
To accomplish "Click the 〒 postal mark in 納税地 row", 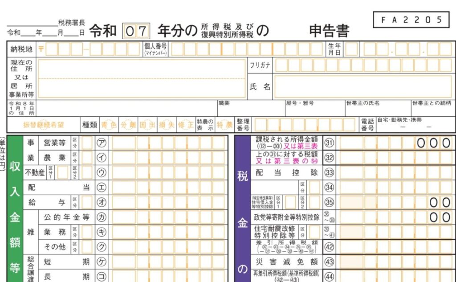I will pos(41,49).
